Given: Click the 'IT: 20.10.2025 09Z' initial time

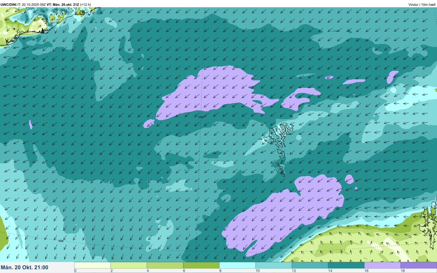Looking at the screenshot, I should pos(31,4).
